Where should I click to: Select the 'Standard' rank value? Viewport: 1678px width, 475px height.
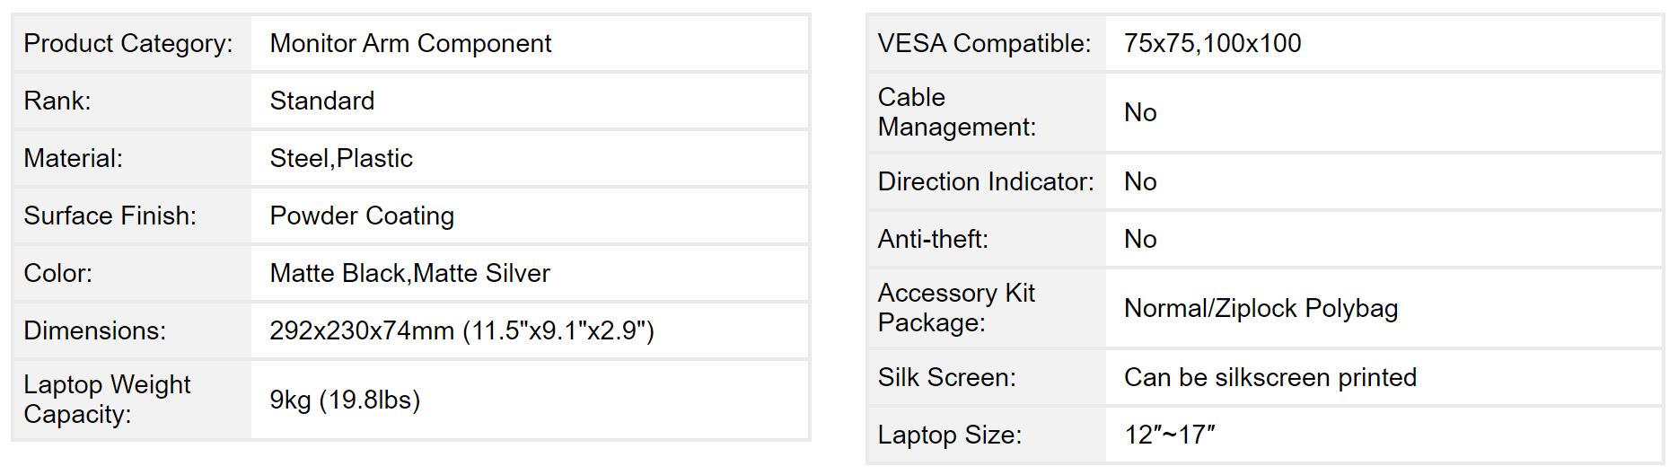(x=321, y=101)
